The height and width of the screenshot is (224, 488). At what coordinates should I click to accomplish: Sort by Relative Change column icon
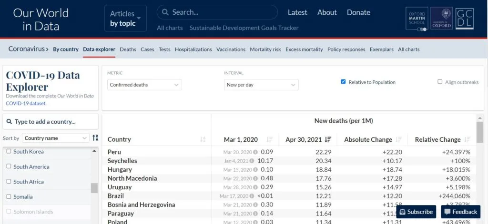467,139
